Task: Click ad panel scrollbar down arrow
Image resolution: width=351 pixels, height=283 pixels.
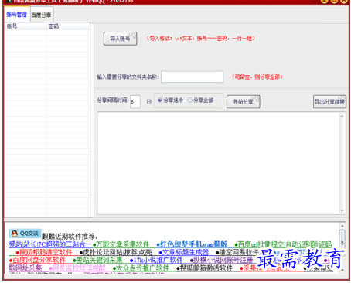Action: (342, 270)
